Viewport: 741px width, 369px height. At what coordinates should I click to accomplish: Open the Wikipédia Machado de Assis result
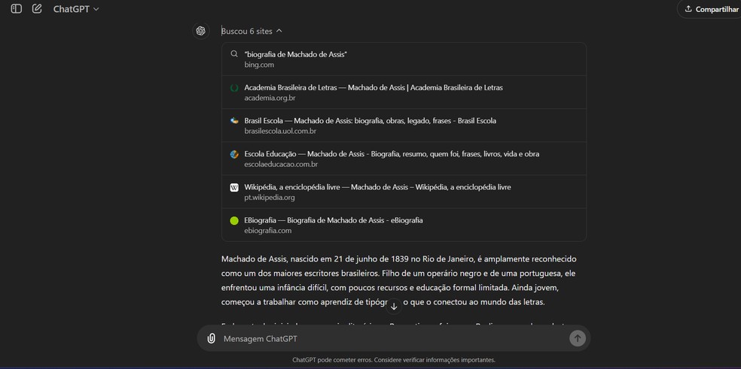coord(404,192)
